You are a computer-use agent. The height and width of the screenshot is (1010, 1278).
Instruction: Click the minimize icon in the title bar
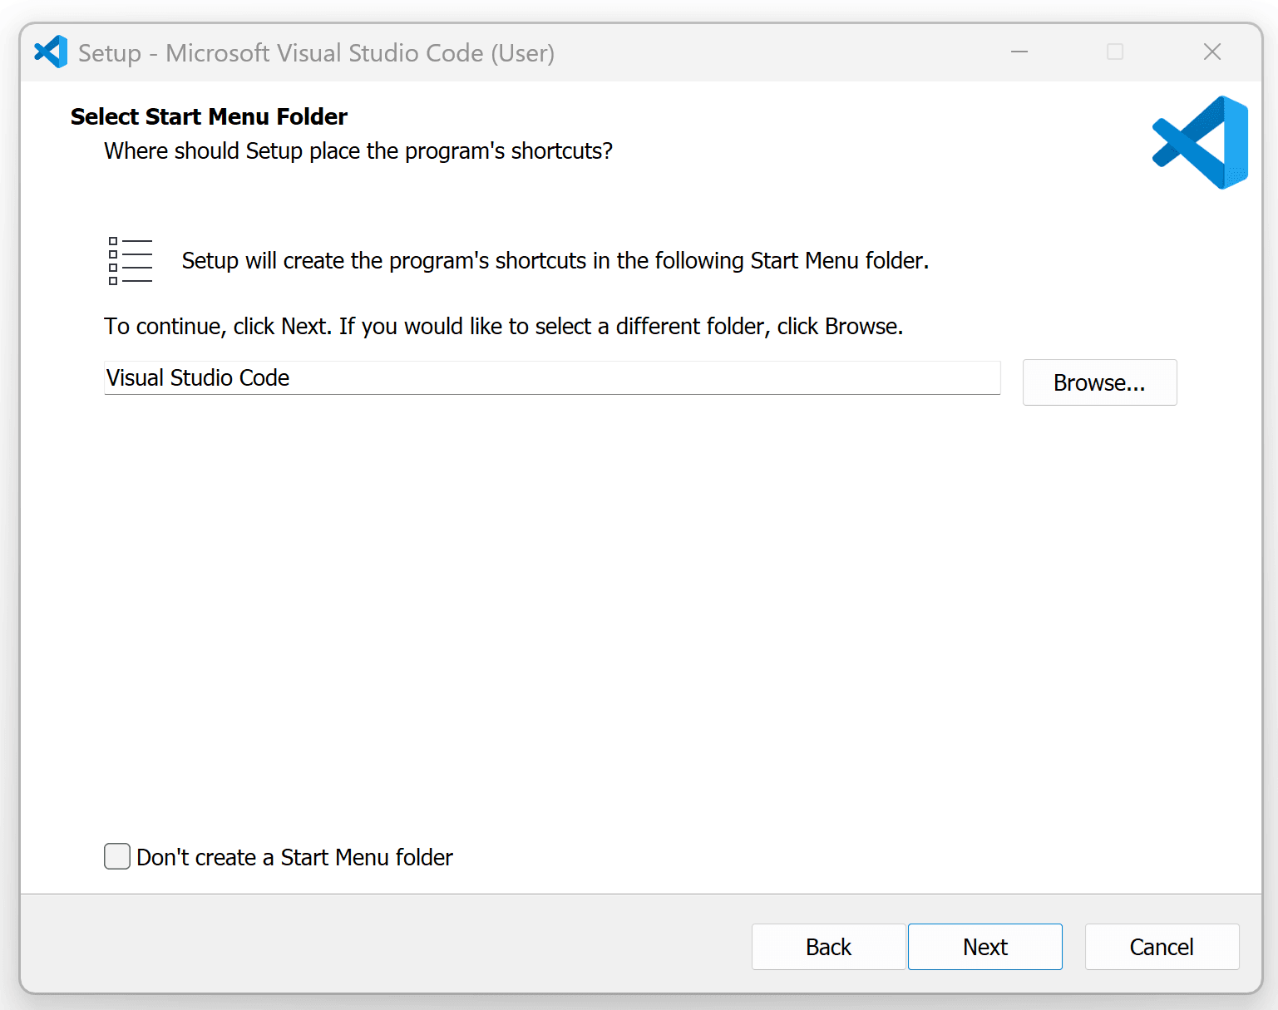pos(1019,52)
